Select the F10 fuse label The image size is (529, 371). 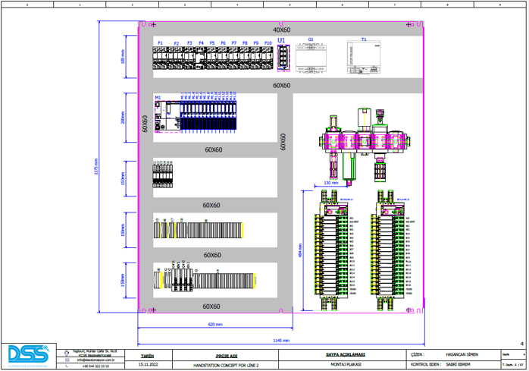tap(268, 43)
